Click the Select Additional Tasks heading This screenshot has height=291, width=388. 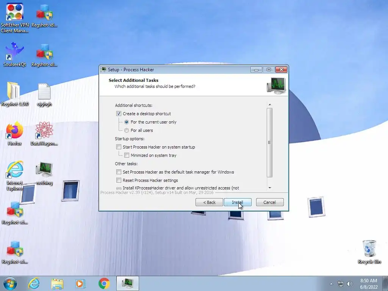pyautogui.click(x=133, y=80)
